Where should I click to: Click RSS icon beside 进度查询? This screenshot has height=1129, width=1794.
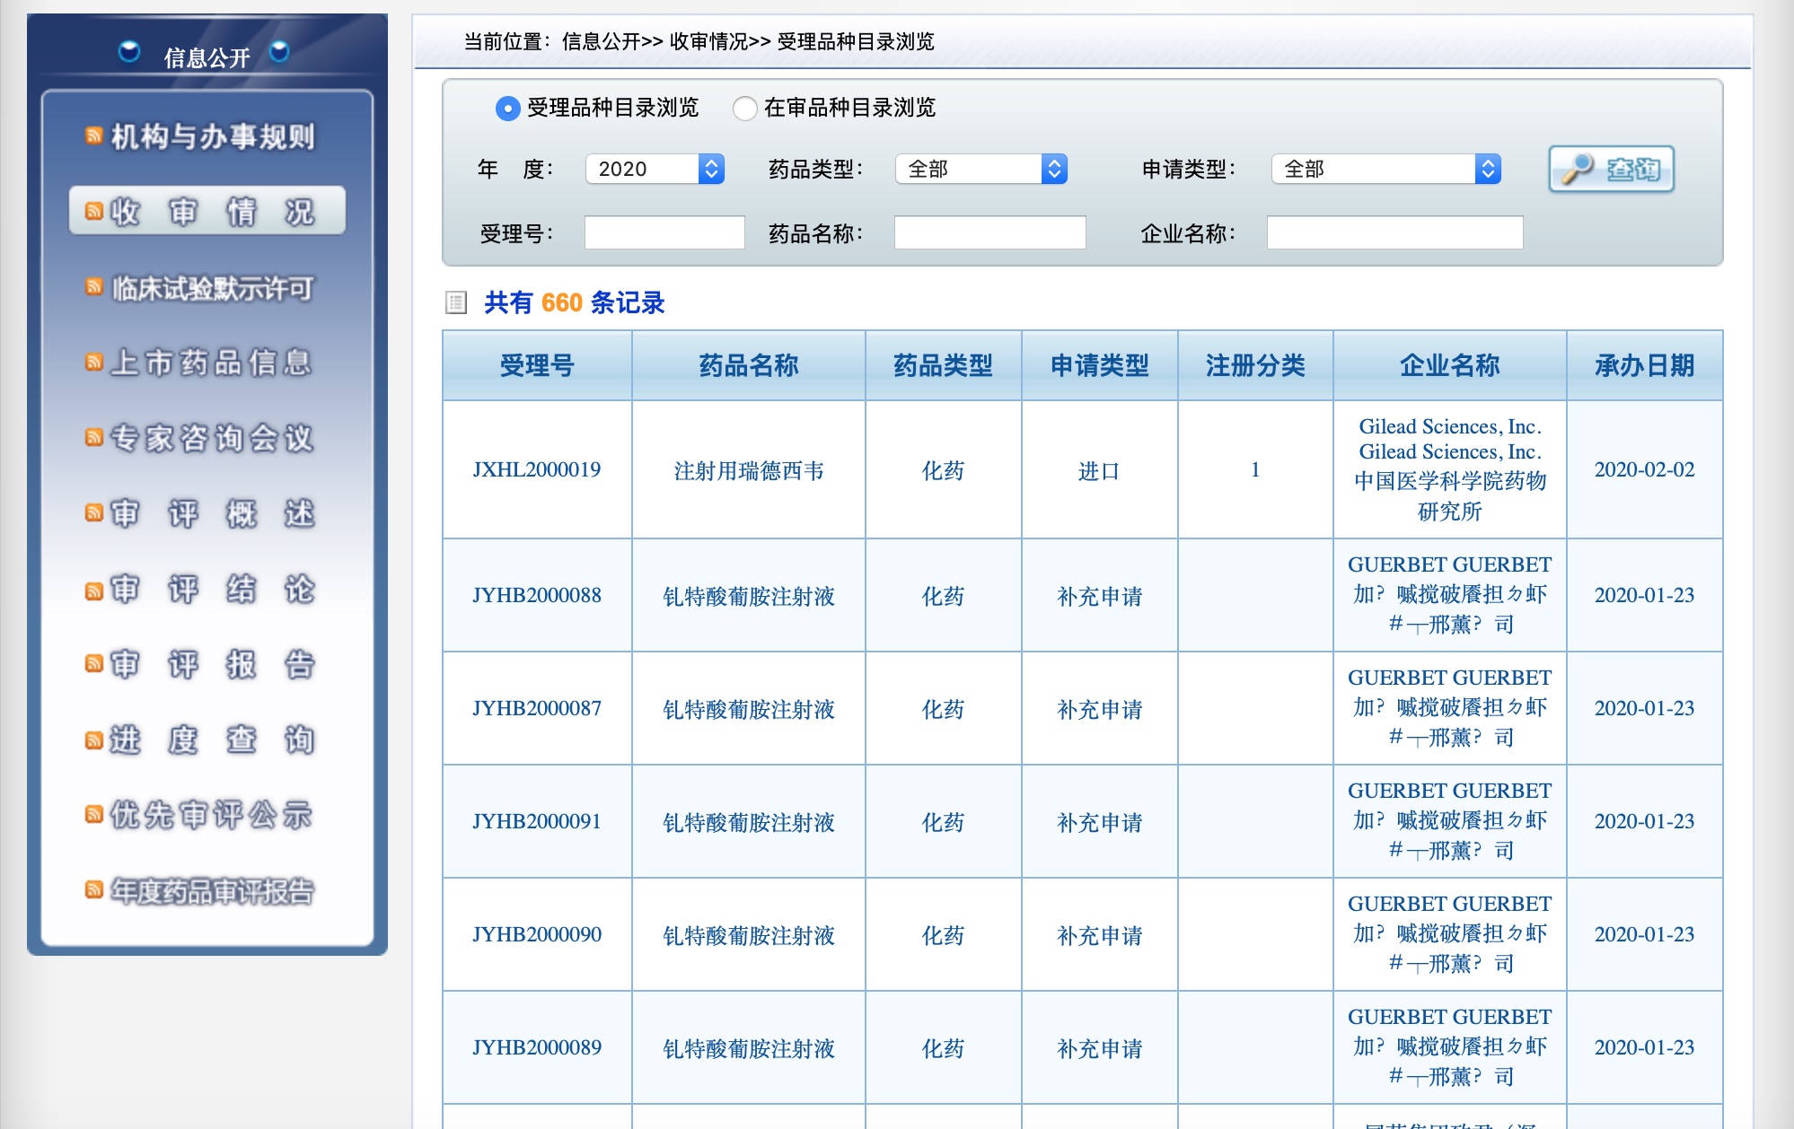point(93,741)
